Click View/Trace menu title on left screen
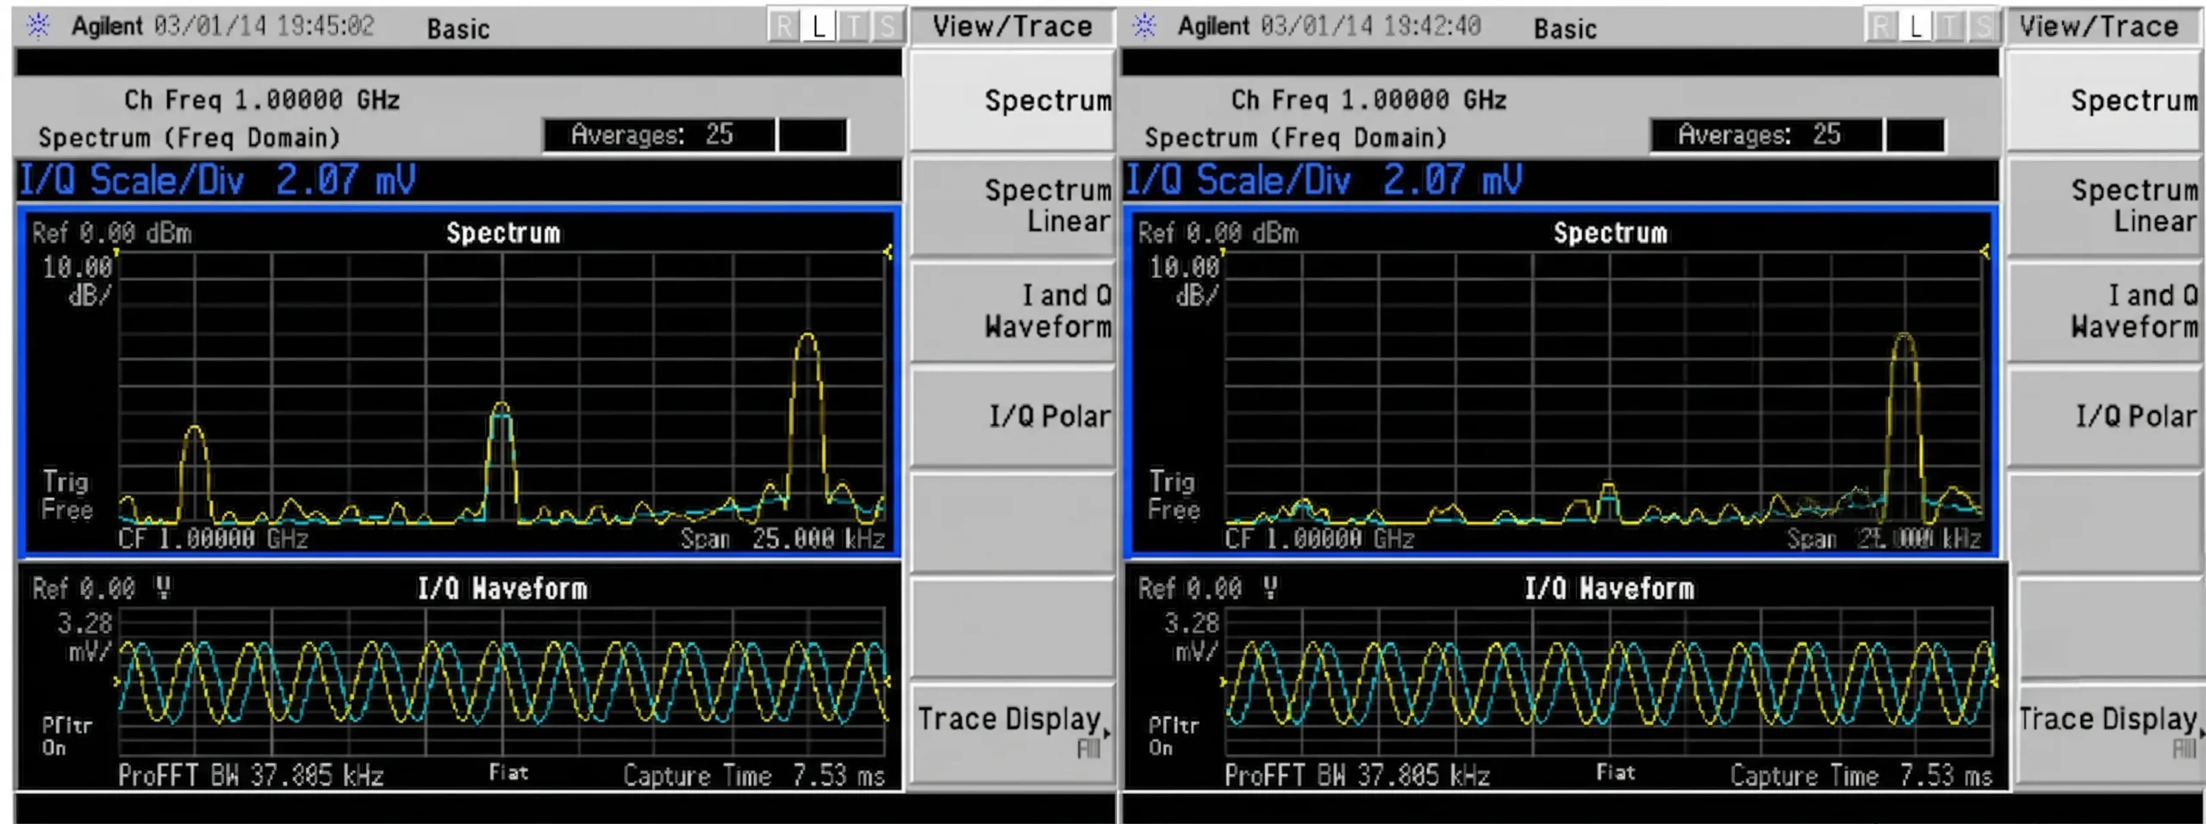This screenshot has height=824, width=2206. (1013, 27)
